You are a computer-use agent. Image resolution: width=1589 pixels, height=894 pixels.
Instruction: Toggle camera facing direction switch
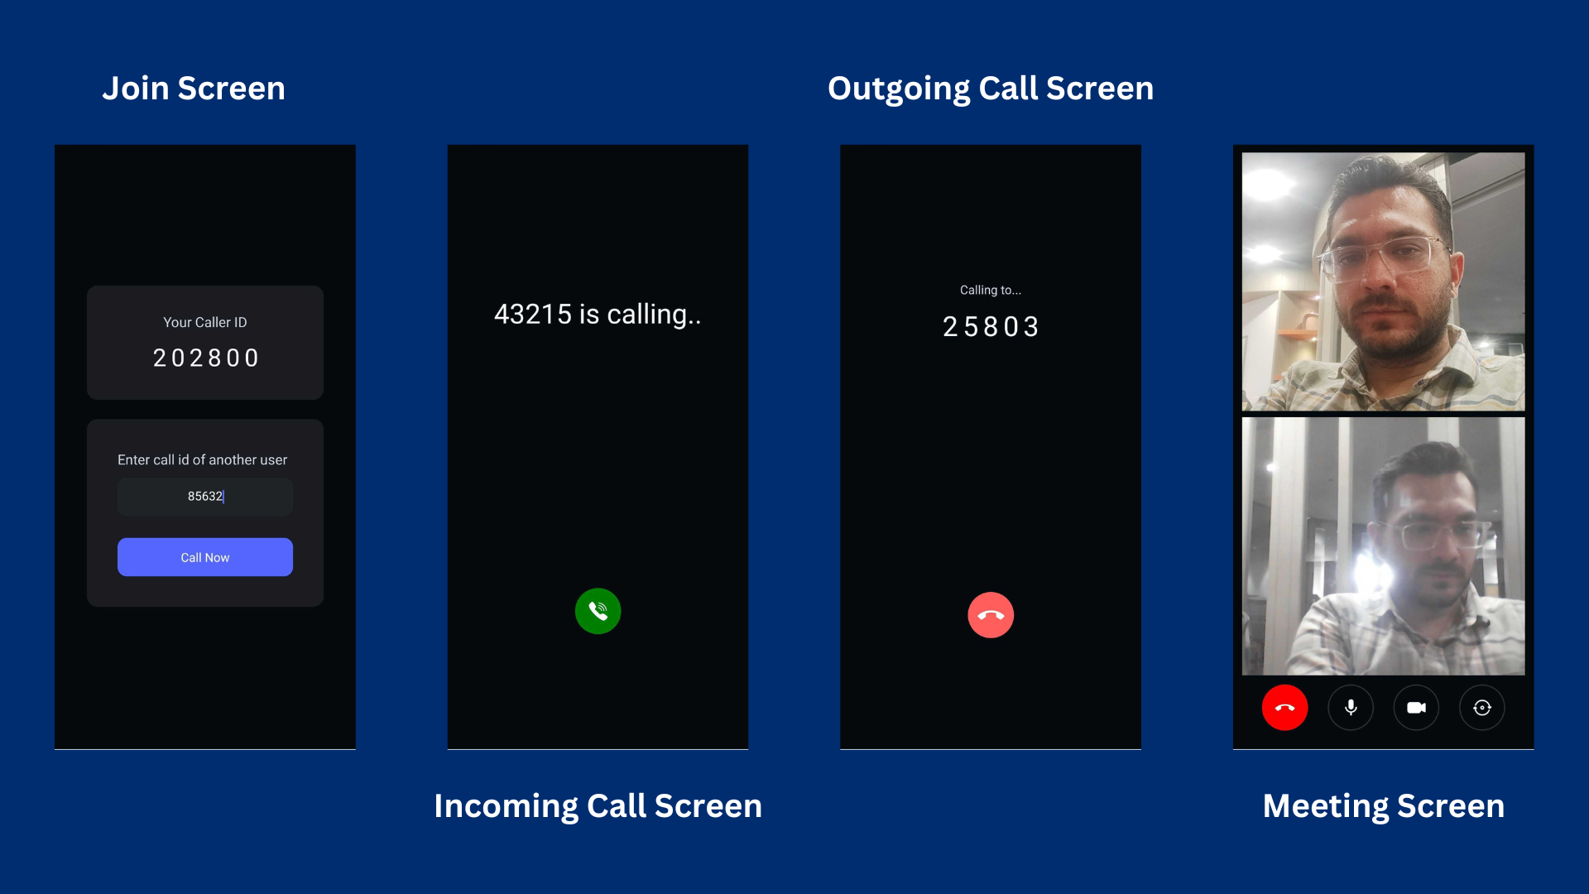[1482, 708]
